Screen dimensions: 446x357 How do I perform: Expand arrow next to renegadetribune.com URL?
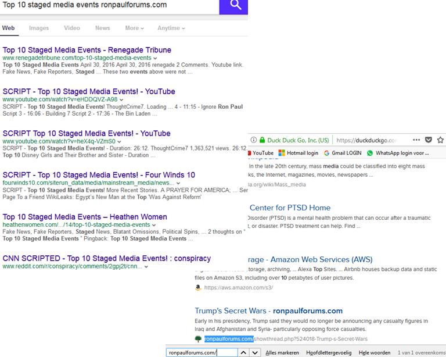(155, 58)
